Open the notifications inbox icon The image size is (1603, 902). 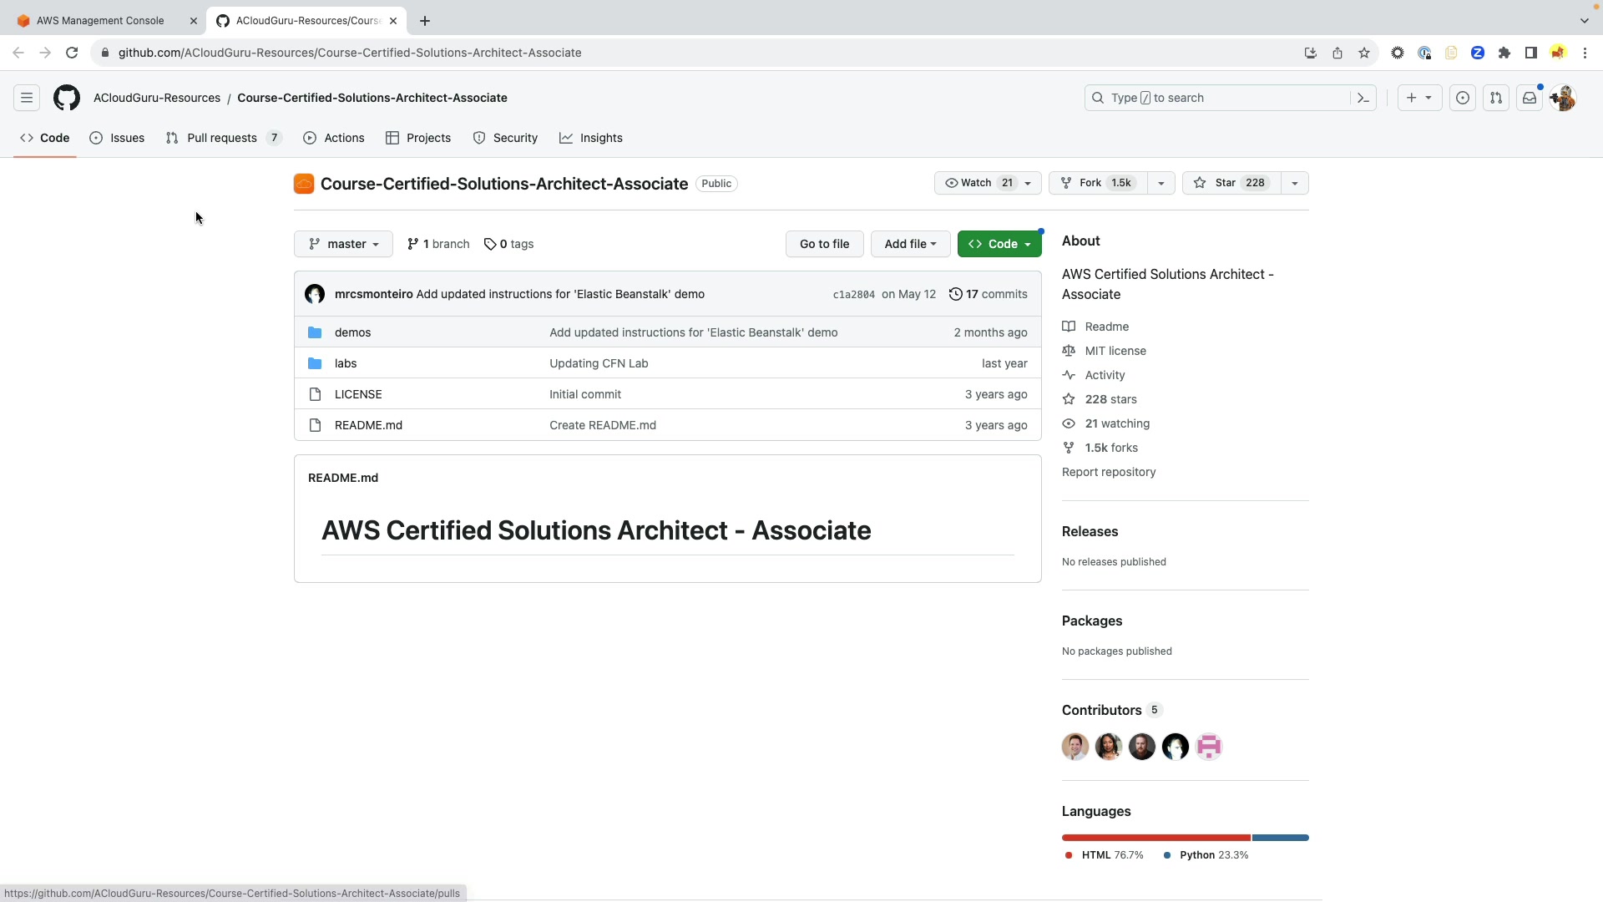(1530, 98)
